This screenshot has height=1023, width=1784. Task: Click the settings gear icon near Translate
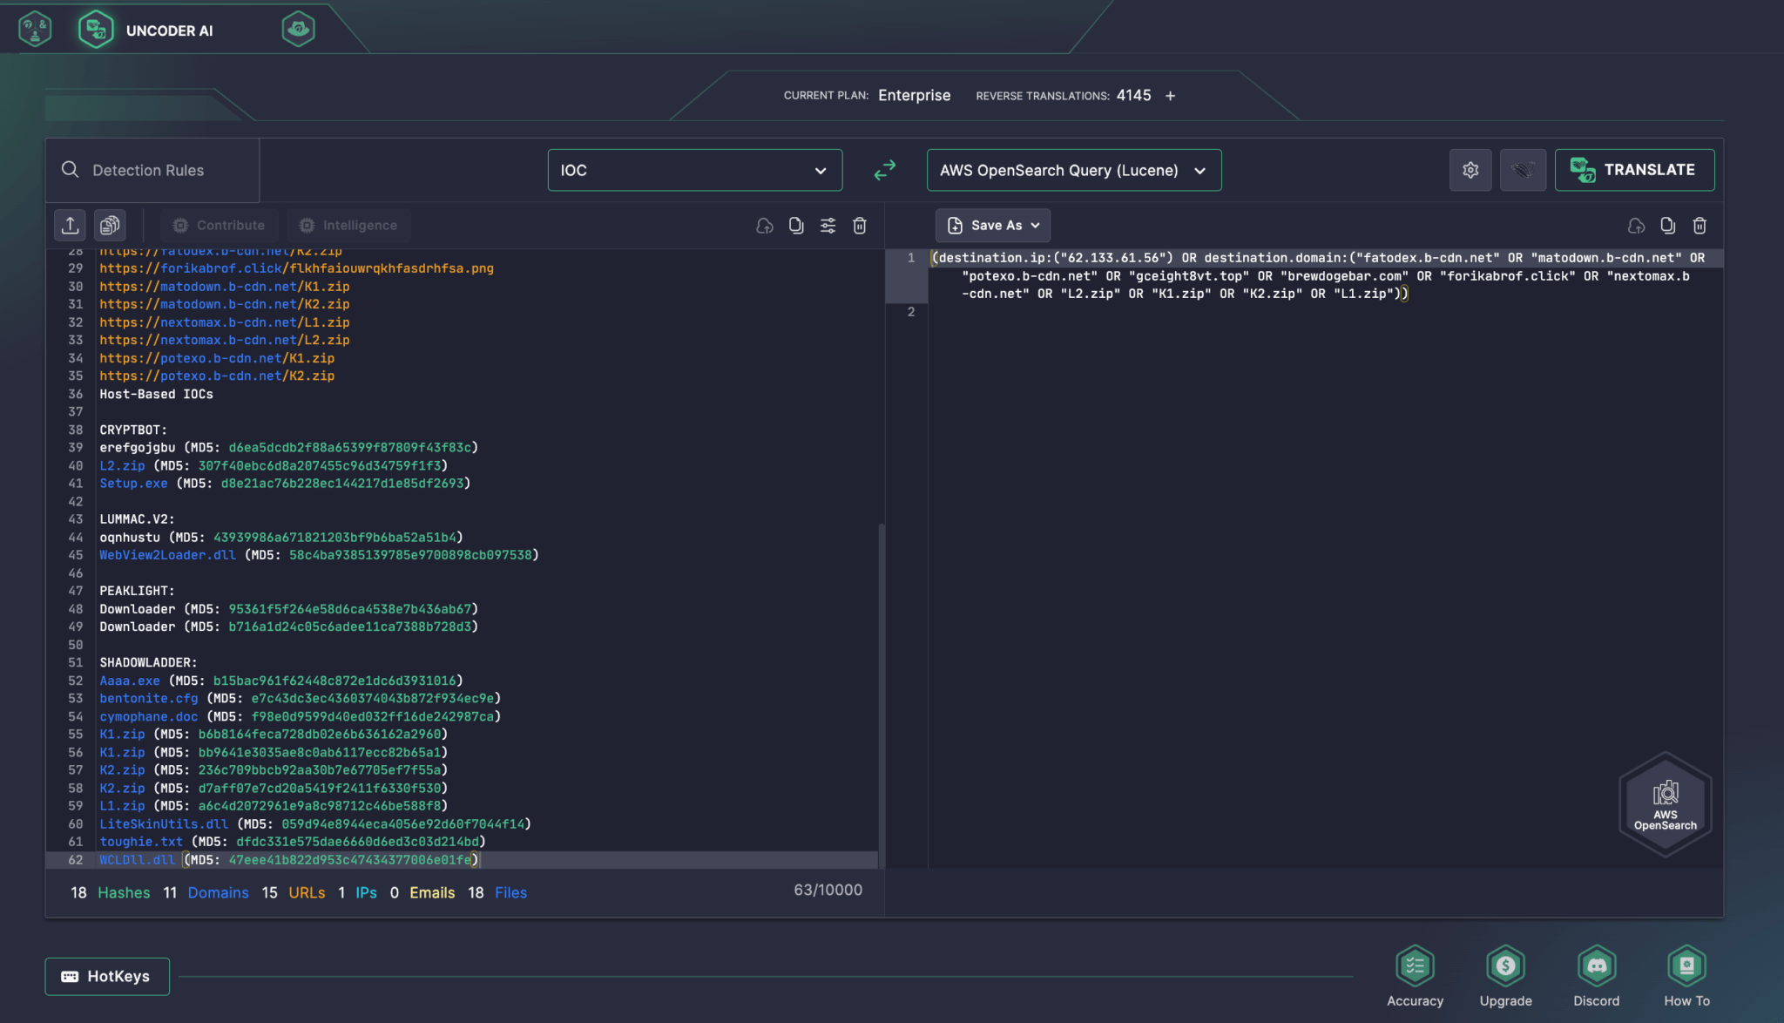coord(1470,170)
